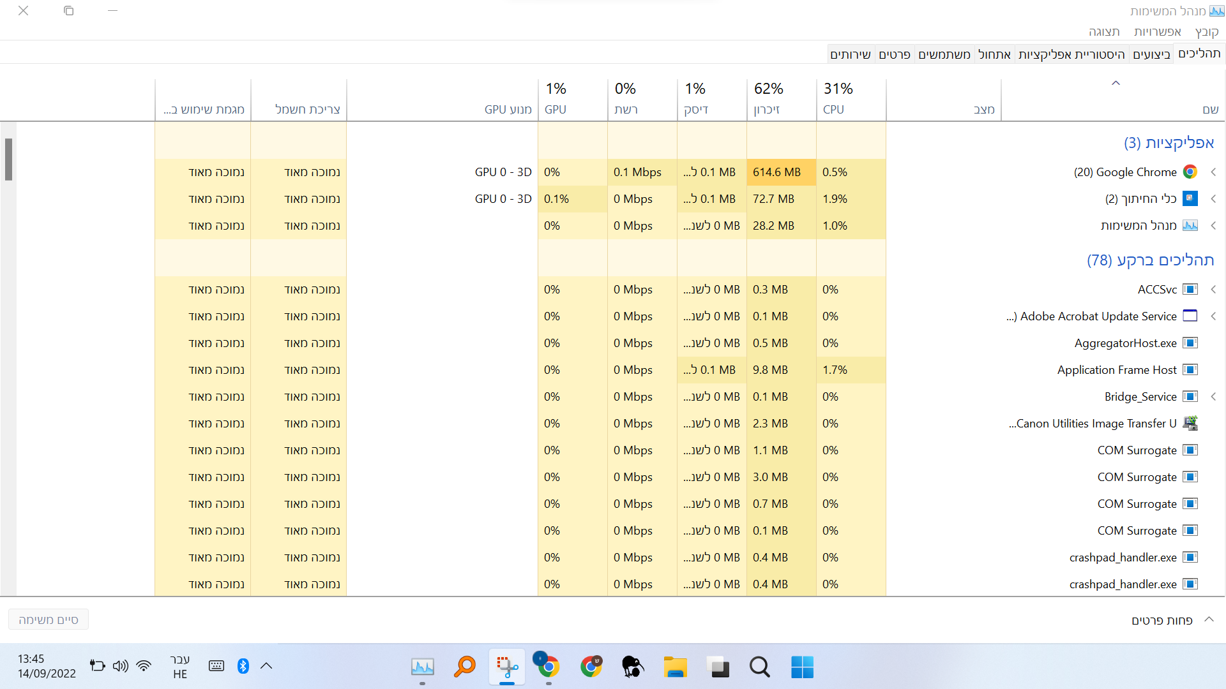Image resolution: width=1226 pixels, height=689 pixels.
Task: Sort by the מצב (Status) column header
Action: coord(944,100)
